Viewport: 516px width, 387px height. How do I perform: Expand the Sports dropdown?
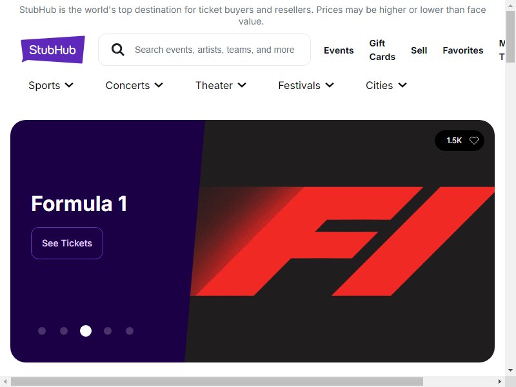click(51, 85)
